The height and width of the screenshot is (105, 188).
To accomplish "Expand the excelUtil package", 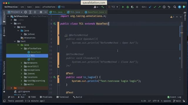I will tap(21, 66).
